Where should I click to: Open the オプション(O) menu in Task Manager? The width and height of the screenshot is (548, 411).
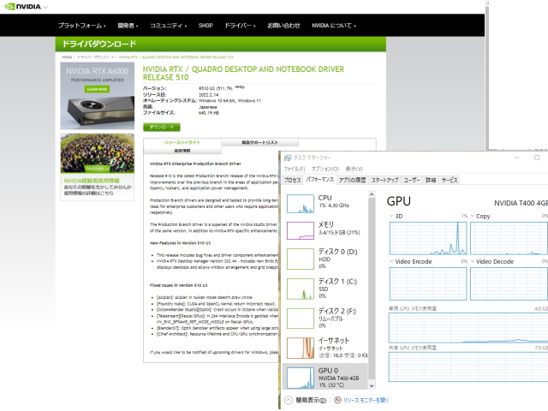pos(325,169)
